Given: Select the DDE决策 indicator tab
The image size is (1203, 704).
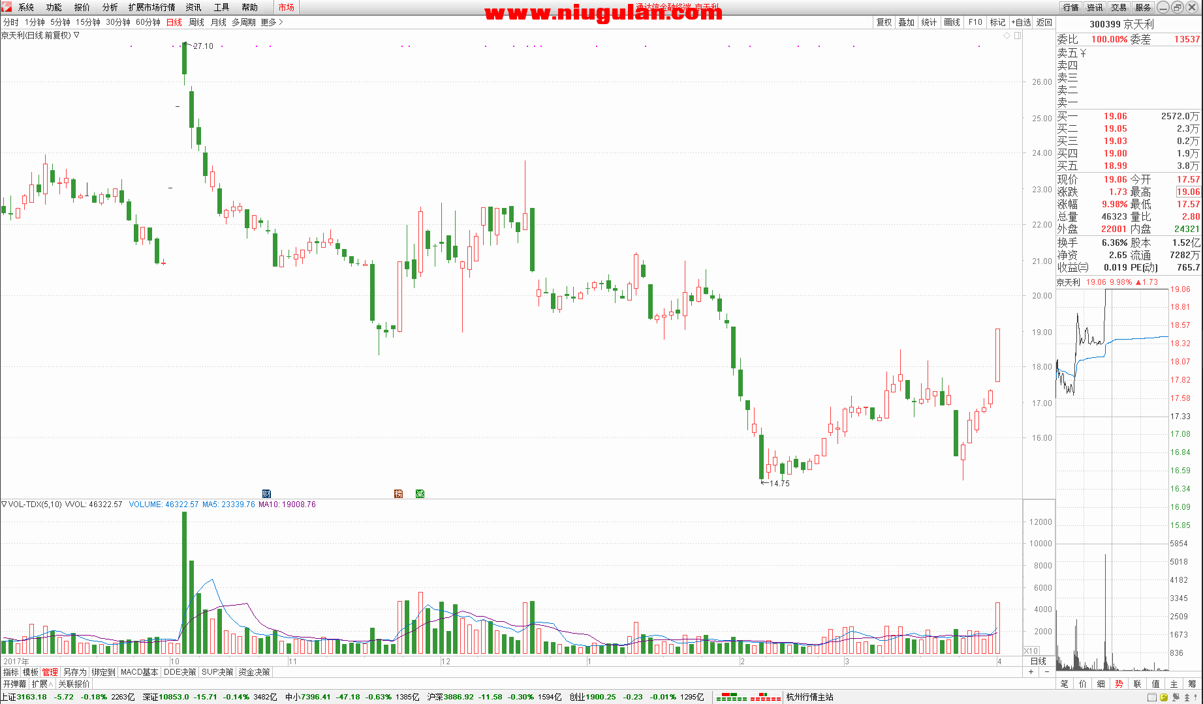Looking at the screenshot, I should point(180,672).
